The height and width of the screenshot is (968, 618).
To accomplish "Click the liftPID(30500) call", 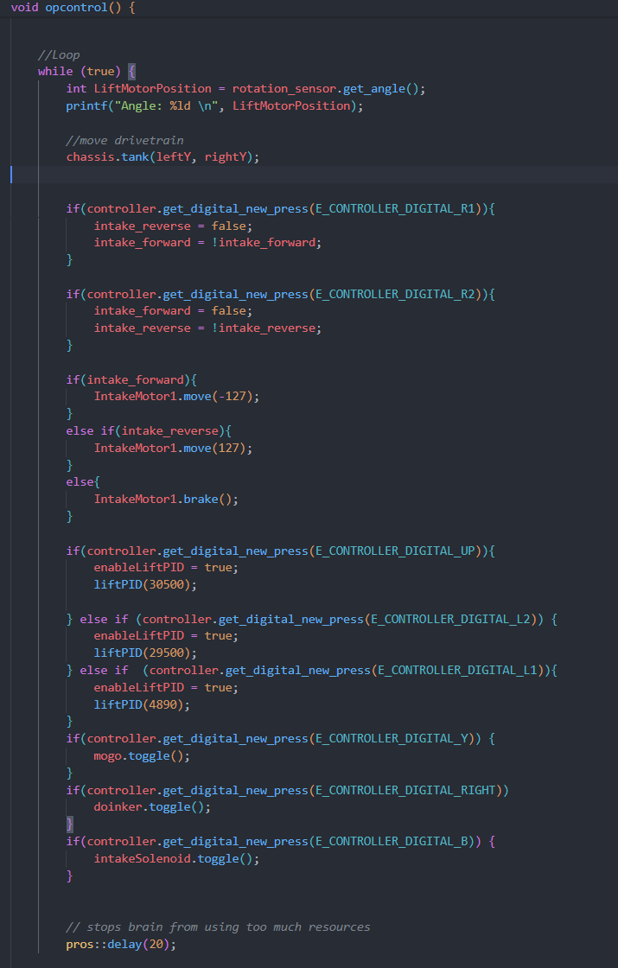I will click(x=145, y=584).
